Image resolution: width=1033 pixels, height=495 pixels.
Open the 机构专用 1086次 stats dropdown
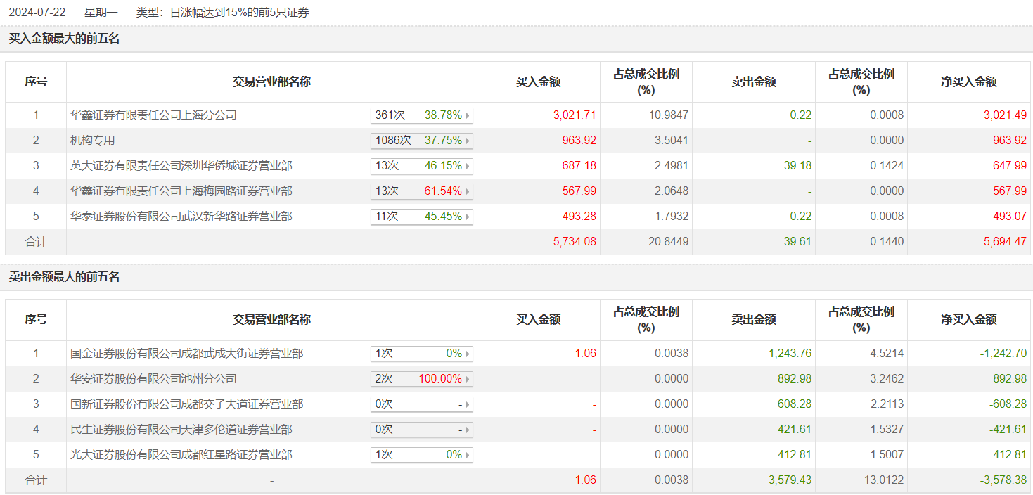[x=468, y=141]
